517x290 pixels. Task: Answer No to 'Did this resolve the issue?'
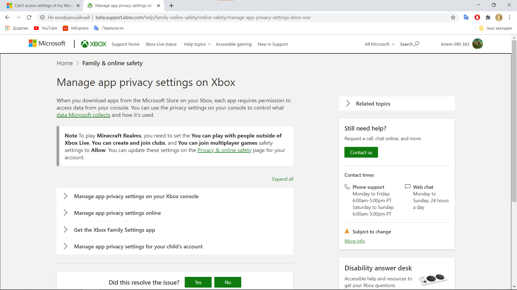pyautogui.click(x=228, y=282)
